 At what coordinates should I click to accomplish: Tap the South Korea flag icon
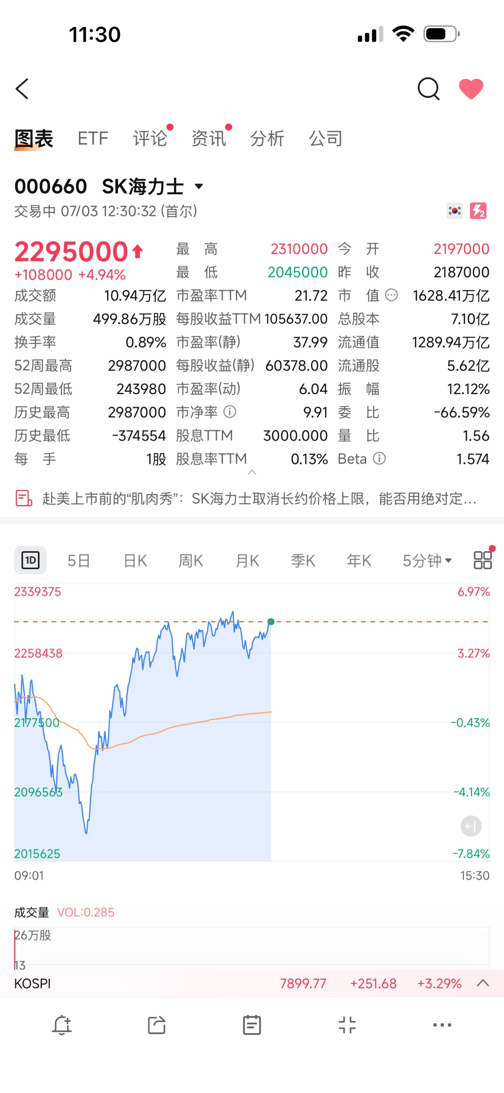click(x=454, y=211)
